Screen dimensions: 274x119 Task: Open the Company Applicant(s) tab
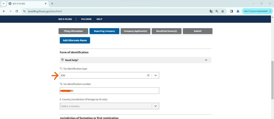click(x=135, y=31)
